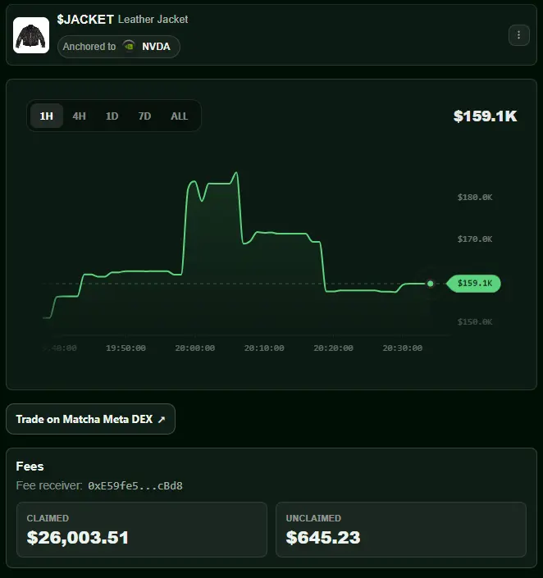Click the chart peak near 20:05
Screen dimensions: 543x578
pyautogui.click(x=236, y=172)
